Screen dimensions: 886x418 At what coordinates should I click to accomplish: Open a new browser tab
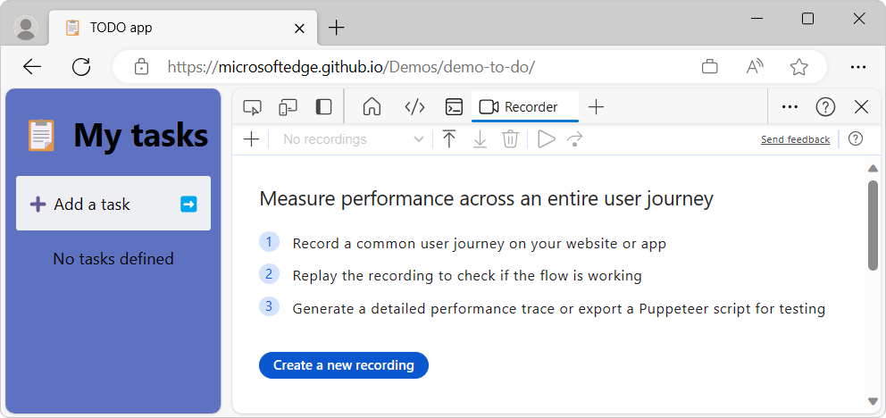coord(336,28)
